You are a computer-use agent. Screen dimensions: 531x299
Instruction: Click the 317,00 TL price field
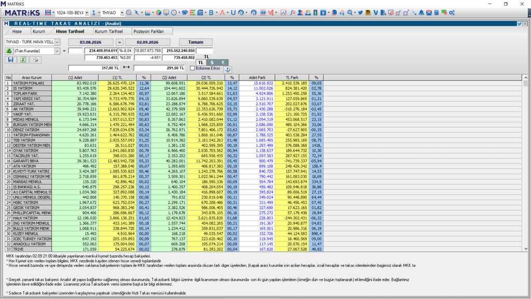[x=94, y=68]
